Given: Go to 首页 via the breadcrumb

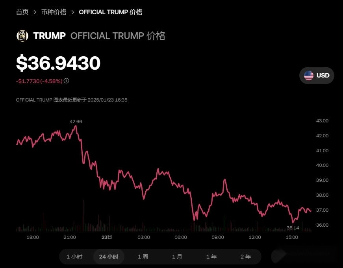Looking at the screenshot, I should pyautogui.click(x=22, y=12).
